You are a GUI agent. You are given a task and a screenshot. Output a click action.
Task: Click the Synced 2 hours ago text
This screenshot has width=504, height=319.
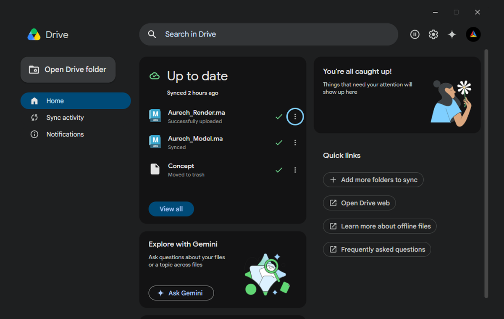point(192,93)
